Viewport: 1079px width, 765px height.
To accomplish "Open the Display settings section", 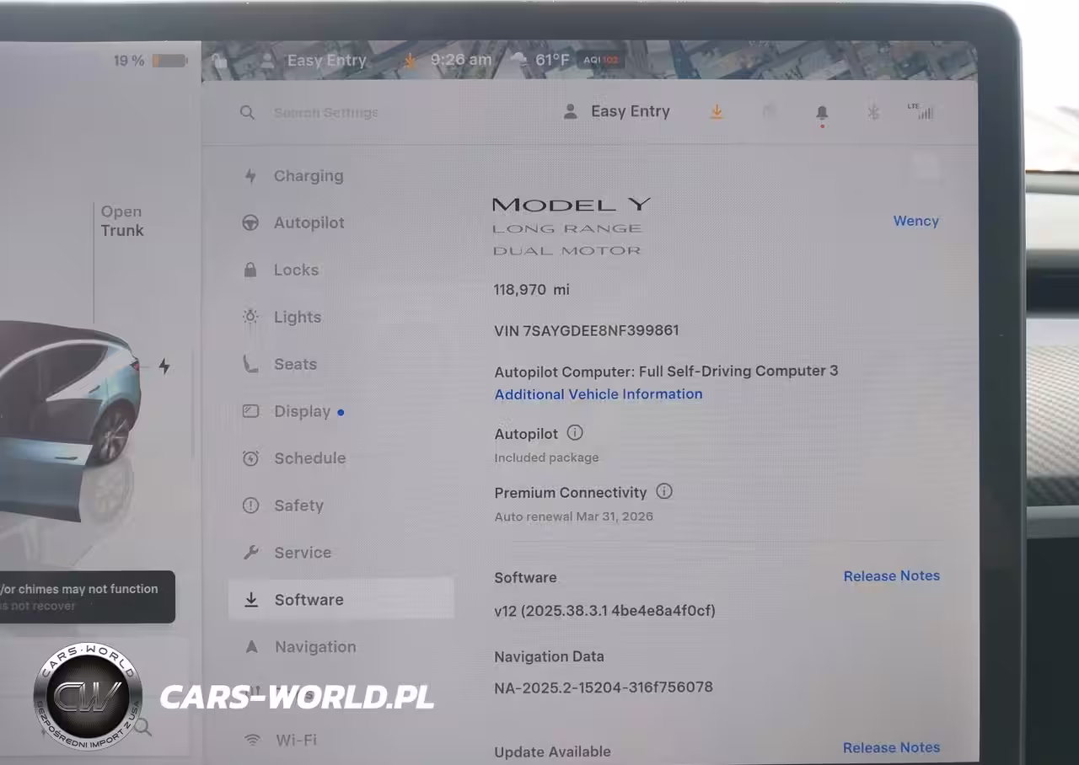I will tap(302, 412).
